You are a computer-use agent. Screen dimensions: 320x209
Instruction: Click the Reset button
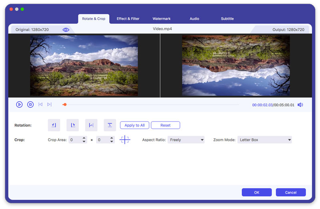(166, 125)
